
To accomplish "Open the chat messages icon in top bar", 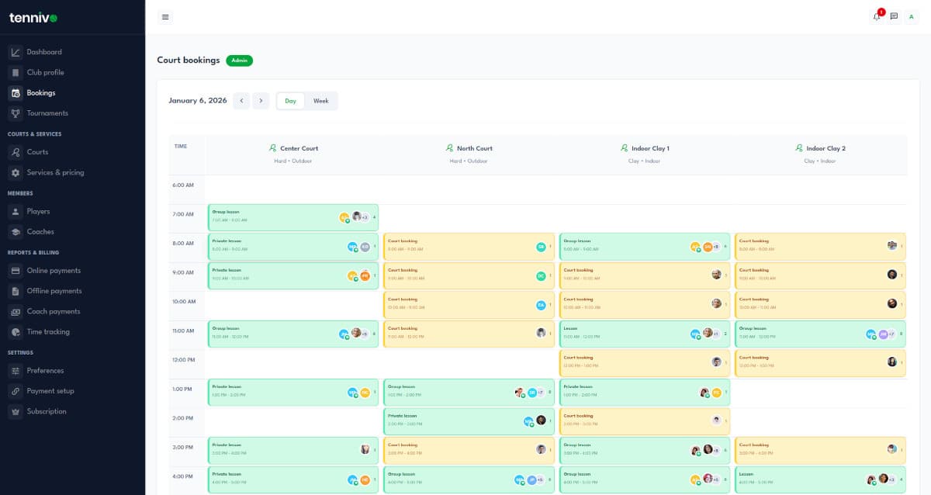I will pos(893,16).
